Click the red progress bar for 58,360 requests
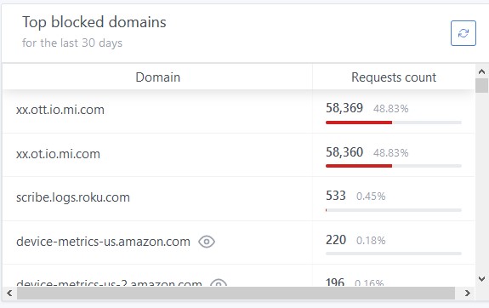The image size is (489, 308). point(359,166)
